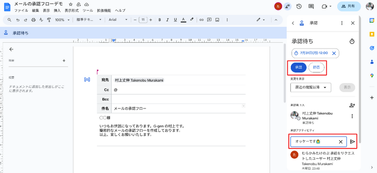Add an approver with person-plus icon
The height and width of the screenshot is (173, 377).
(x=352, y=105)
